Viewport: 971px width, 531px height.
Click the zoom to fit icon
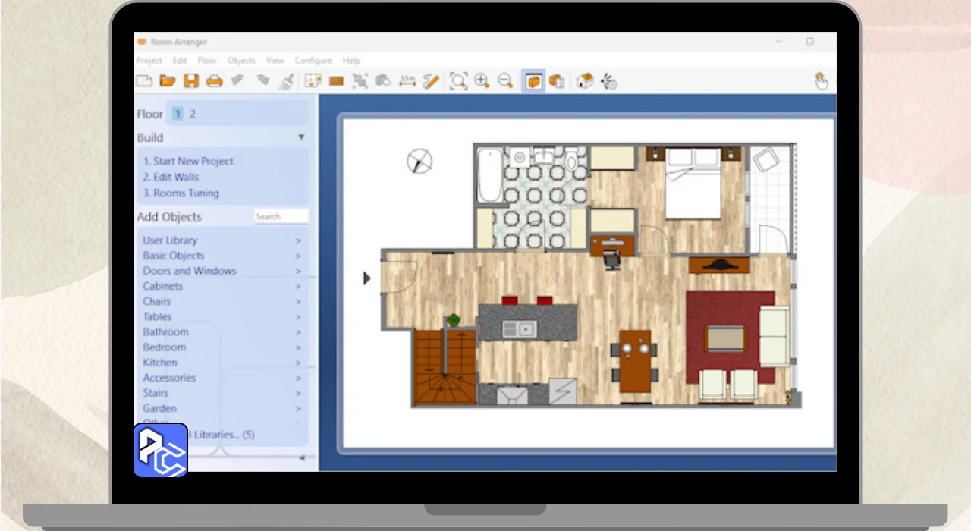pyautogui.click(x=458, y=80)
